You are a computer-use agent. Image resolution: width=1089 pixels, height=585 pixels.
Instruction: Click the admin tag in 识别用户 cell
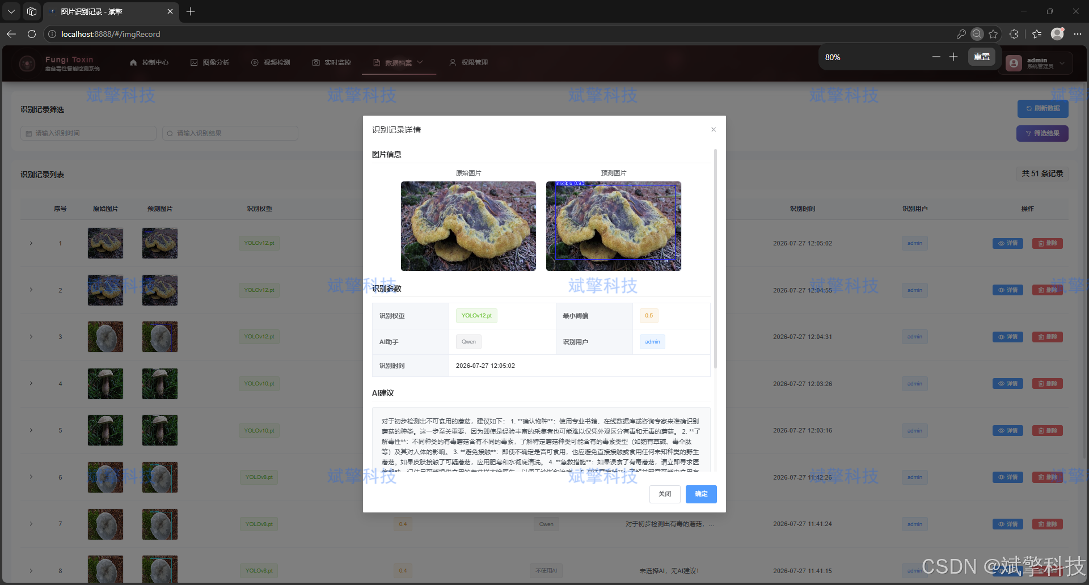pyautogui.click(x=652, y=342)
